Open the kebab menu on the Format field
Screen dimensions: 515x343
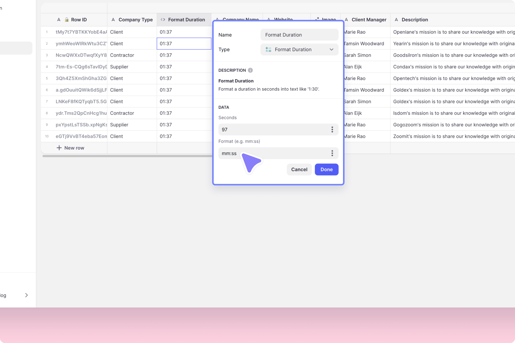pos(332,153)
